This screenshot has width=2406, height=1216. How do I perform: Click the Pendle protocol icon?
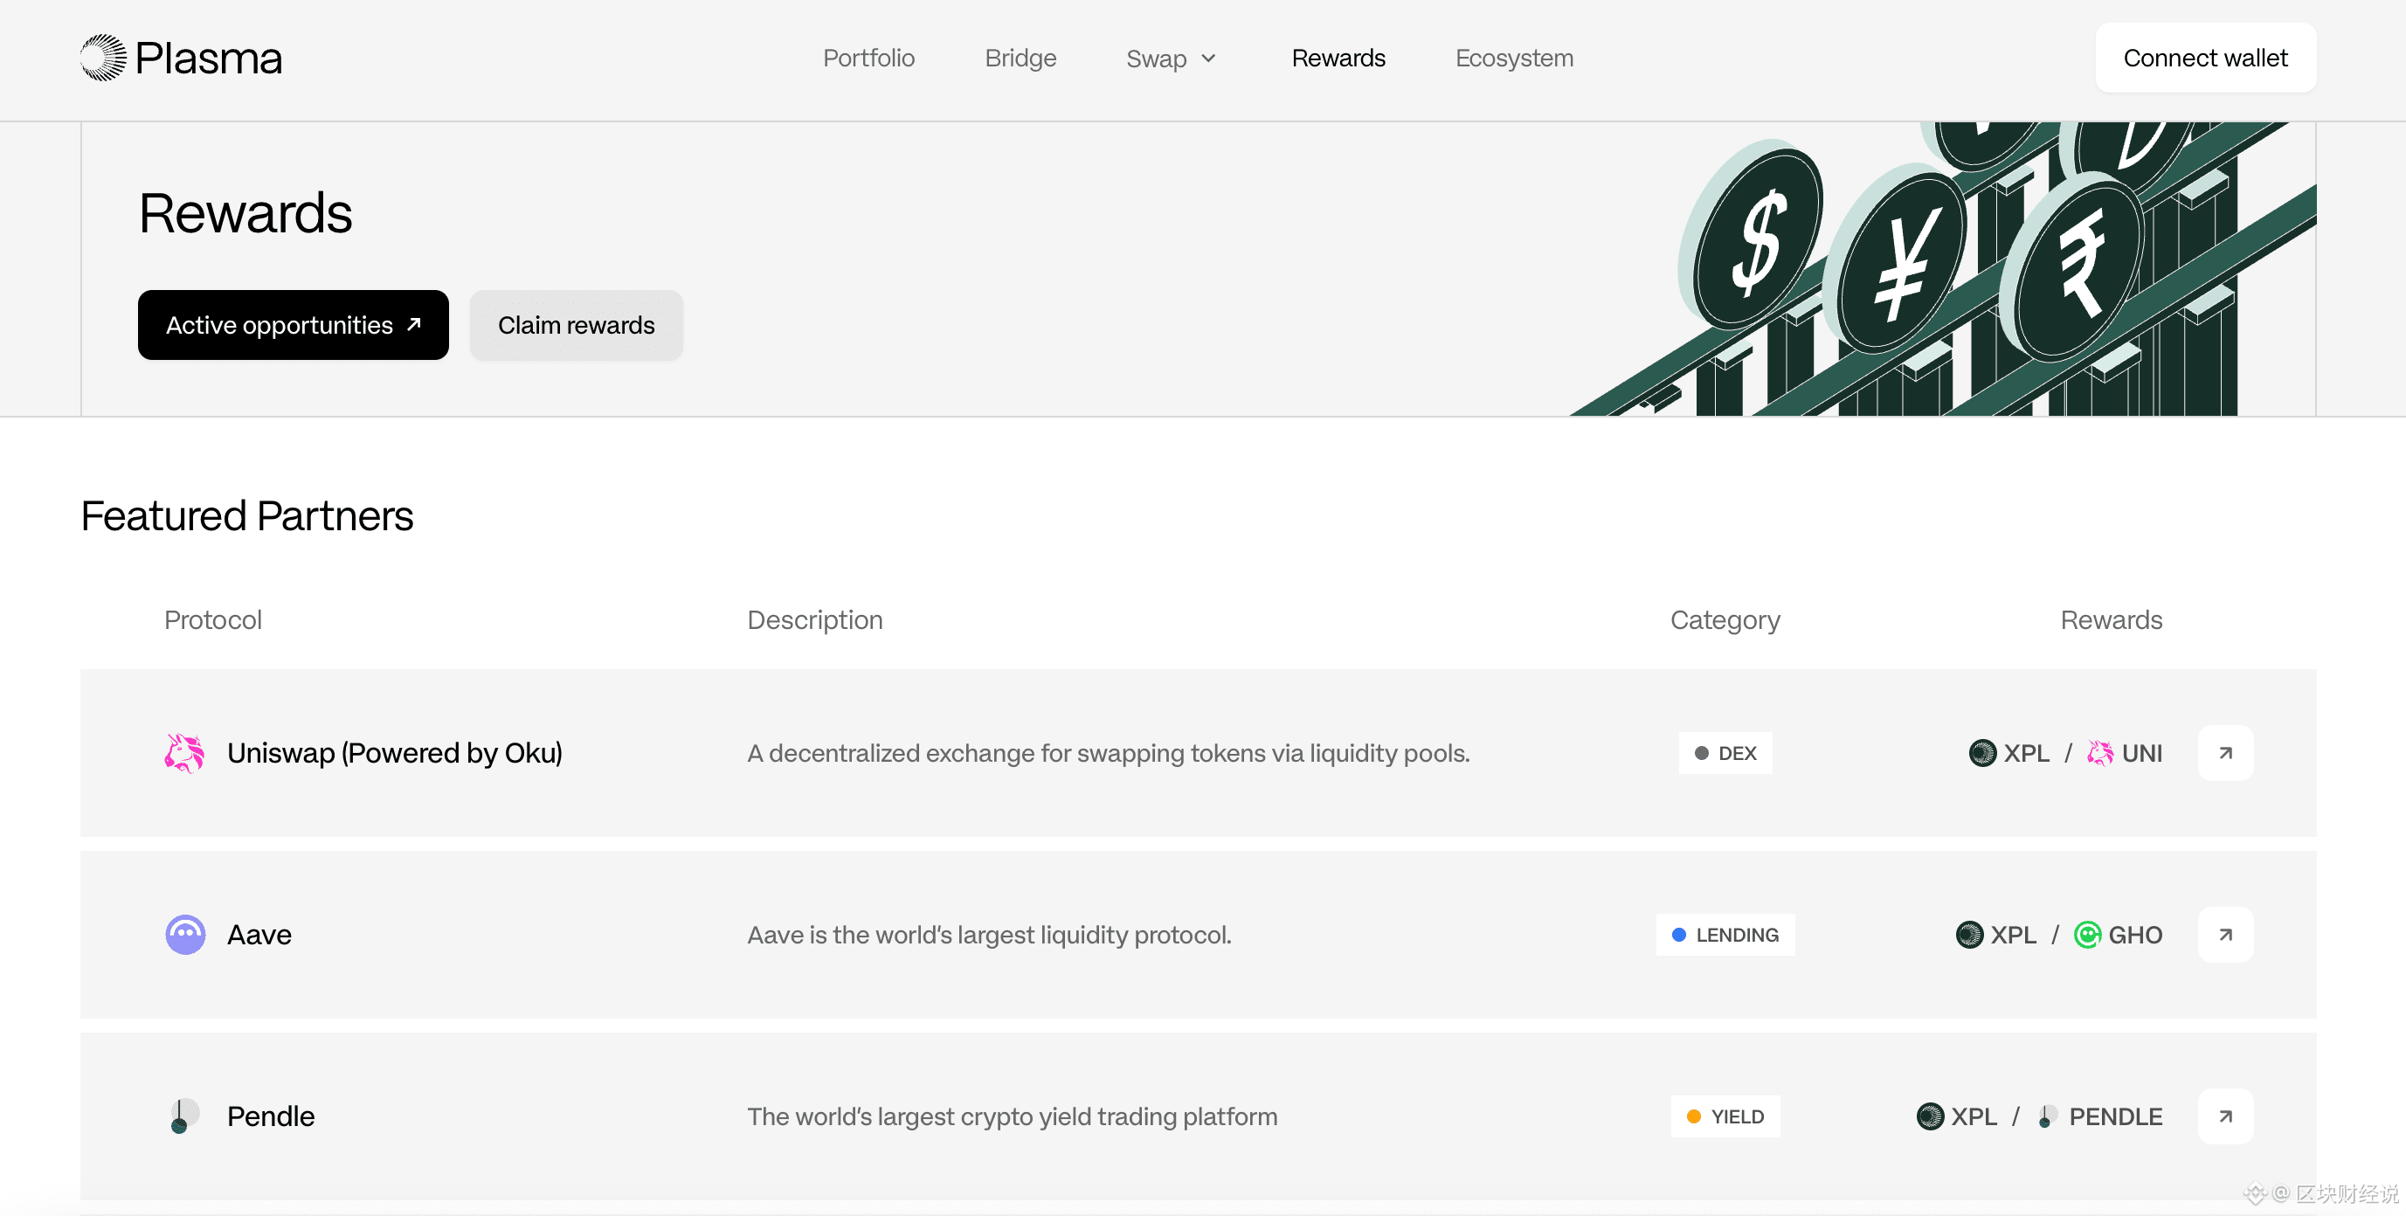[183, 1116]
